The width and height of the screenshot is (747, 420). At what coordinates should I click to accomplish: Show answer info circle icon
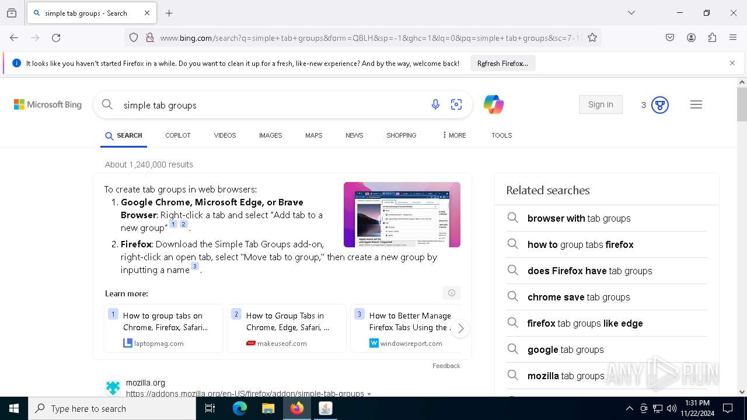(x=451, y=293)
